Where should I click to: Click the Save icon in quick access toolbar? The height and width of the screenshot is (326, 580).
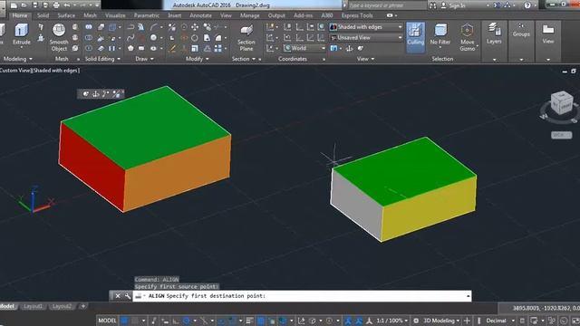click(35, 5)
